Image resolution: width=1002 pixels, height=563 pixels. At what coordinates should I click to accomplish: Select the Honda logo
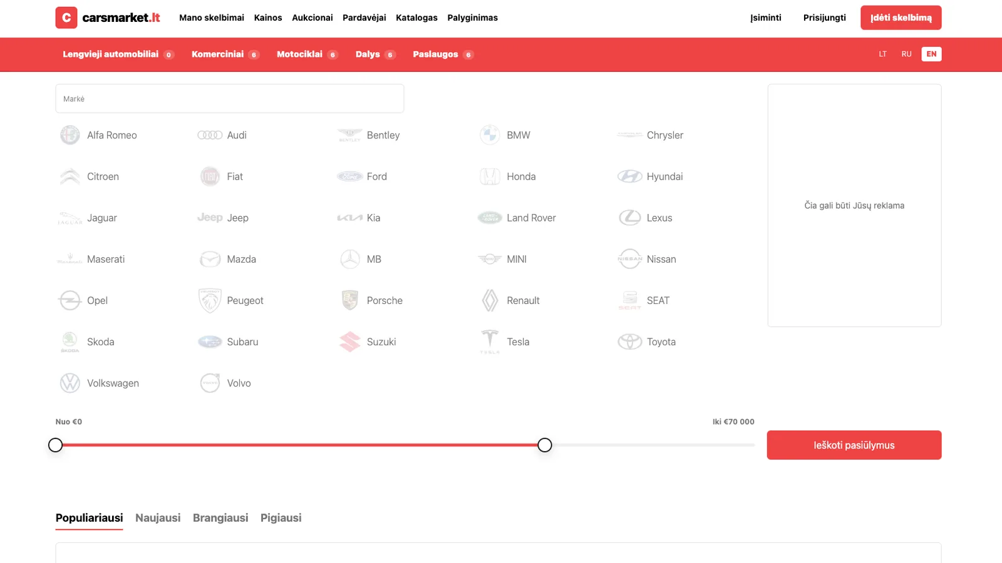490,176
